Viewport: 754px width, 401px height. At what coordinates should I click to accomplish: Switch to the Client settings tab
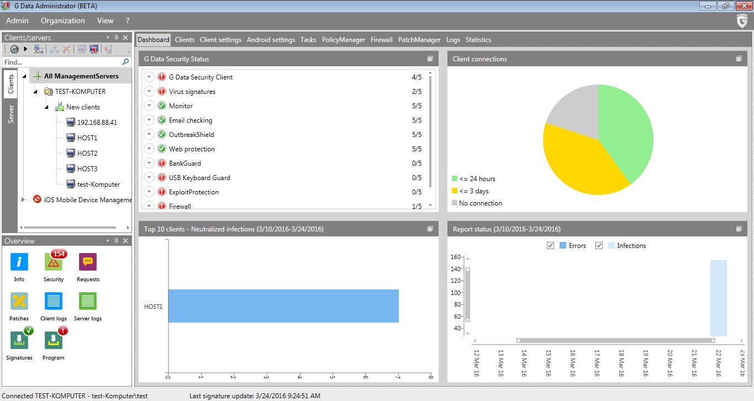(220, 40)
